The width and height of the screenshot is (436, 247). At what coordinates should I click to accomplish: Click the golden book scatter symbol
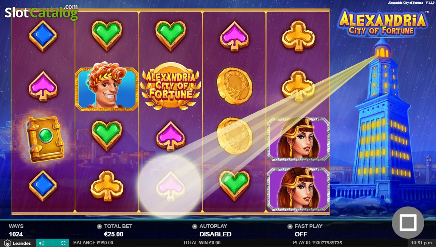(x=45, y=139)
